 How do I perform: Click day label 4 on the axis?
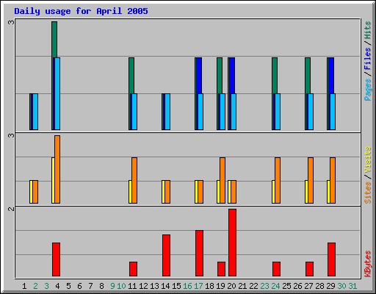click(57, 286)
